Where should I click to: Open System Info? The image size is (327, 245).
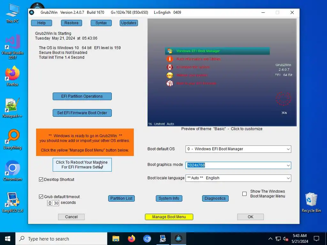click(x=169, y=198)
